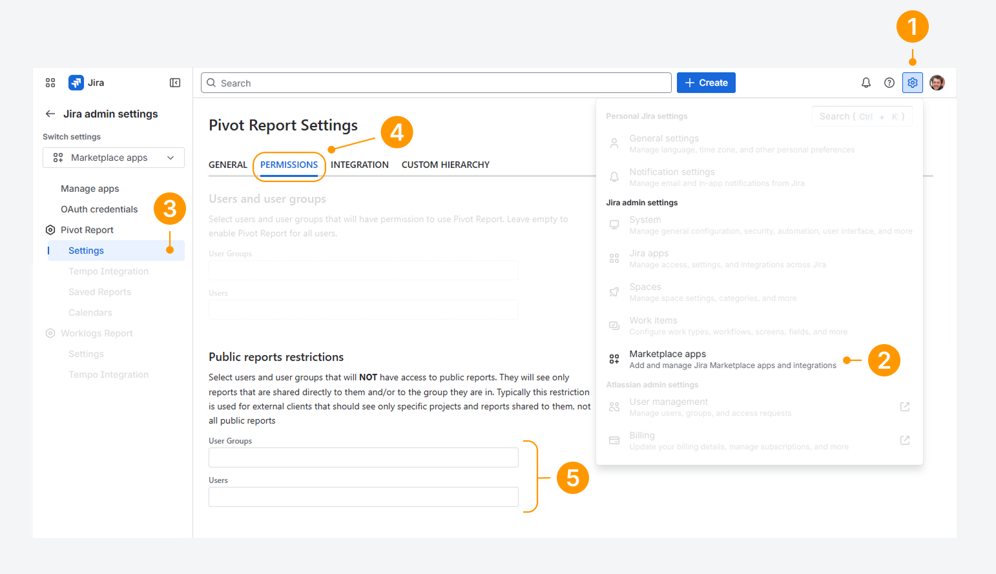996x574 pixels.
Task: Click User Groups field under Public reports restrictions
Action: coord(364,457)
